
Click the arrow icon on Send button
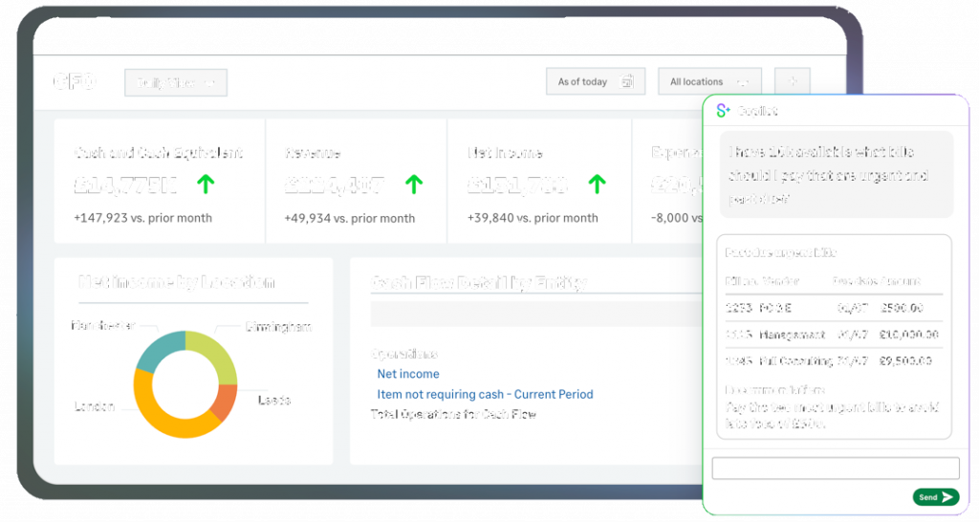[x=946, y=497]
